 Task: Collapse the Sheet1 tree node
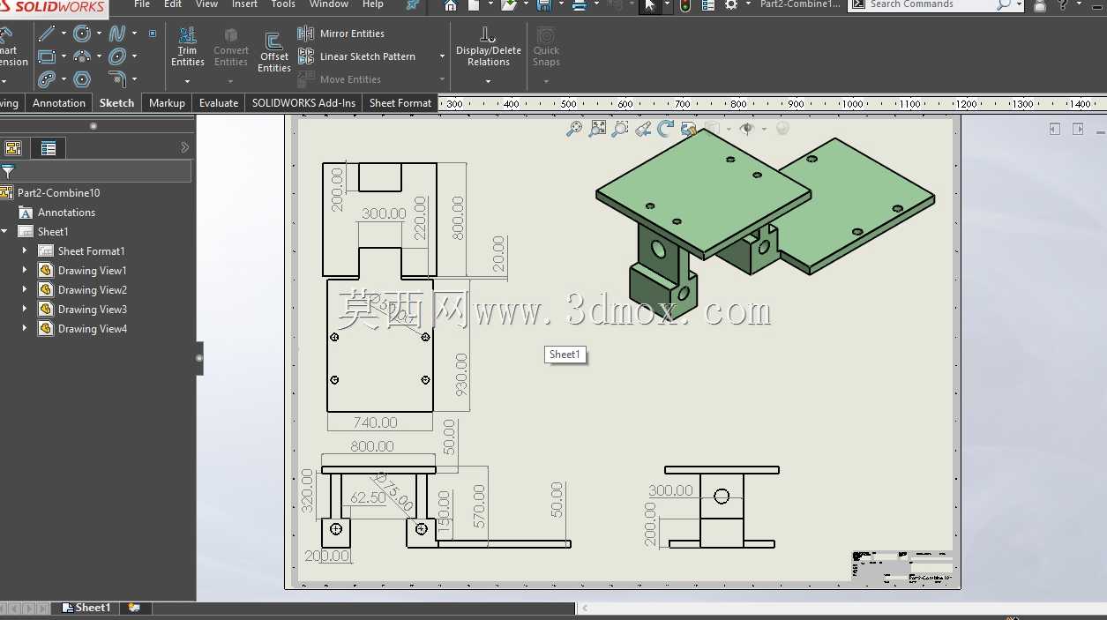click(x=4, y=232)
